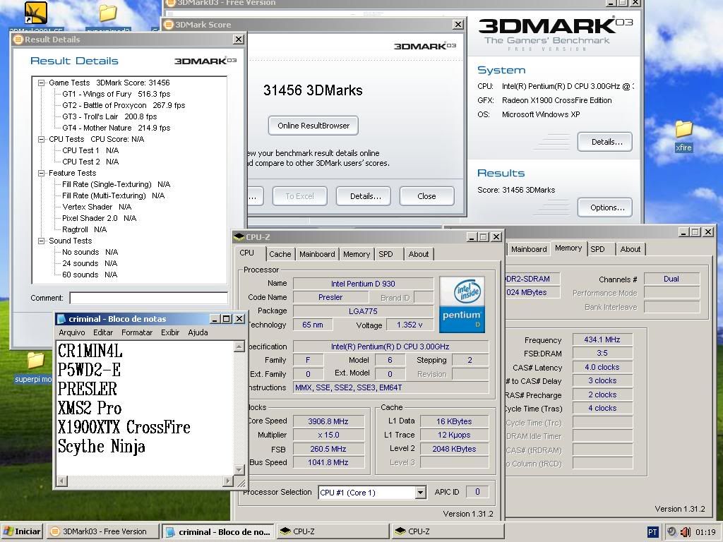Switch to 3DMark03 - Free Version taskbar button
Image resolution: width=723 pixels, height=542 pixels.
(102, 531)
